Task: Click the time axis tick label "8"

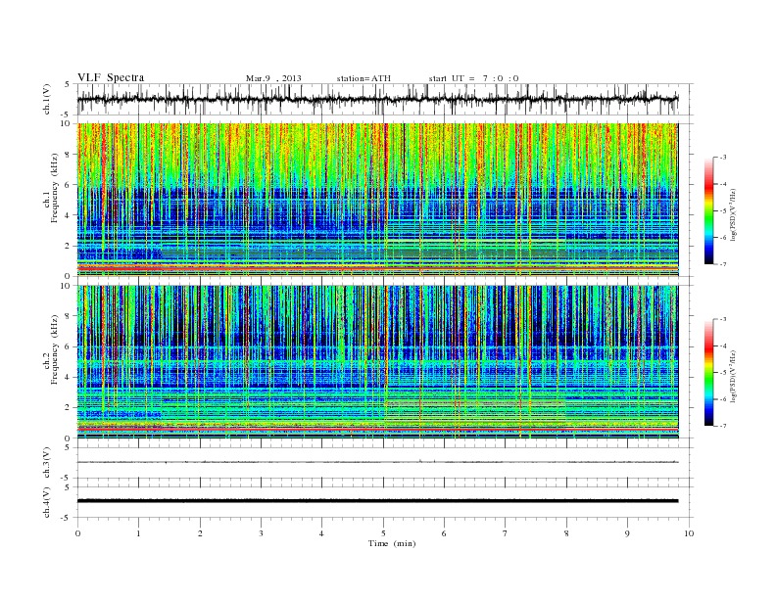Action: click(x=566, y=533)
